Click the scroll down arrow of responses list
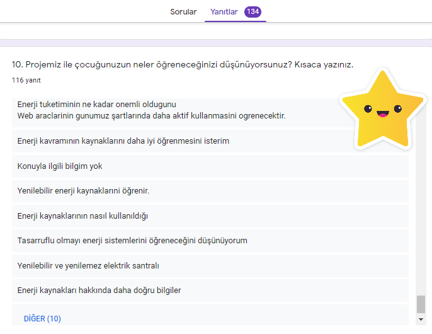Viewport: 432px width, 334px height. pos(421,320)
